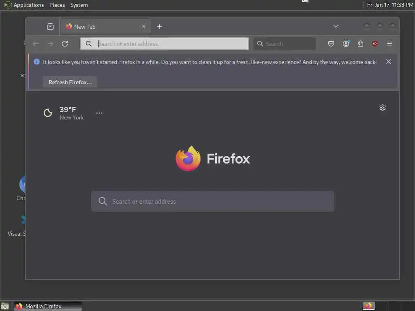Maximize the Firefox window
The height and width of the screenshot is (311, 415).
379,26
